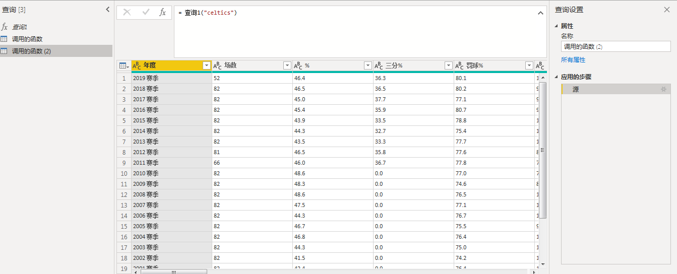The image size is (677, 274).
Task: Click the 三分% cell with value 32.7
Action: (x=413, y=131)
